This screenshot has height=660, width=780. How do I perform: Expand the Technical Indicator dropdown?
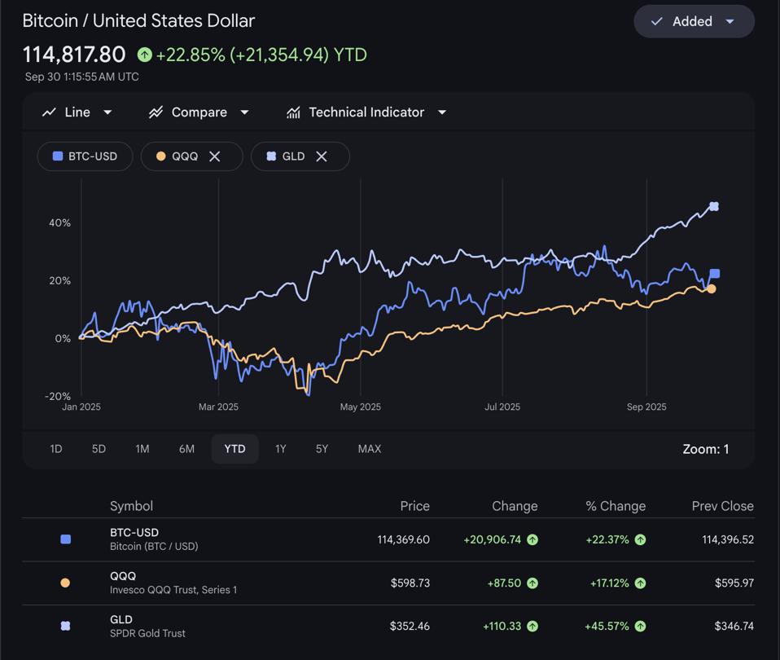point(441,112)
